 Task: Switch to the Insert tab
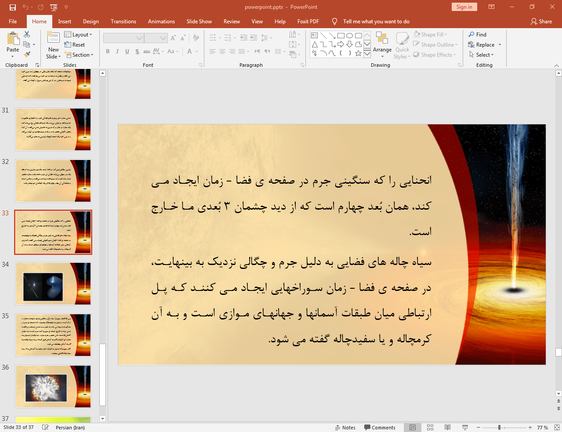tap(65, 22)
